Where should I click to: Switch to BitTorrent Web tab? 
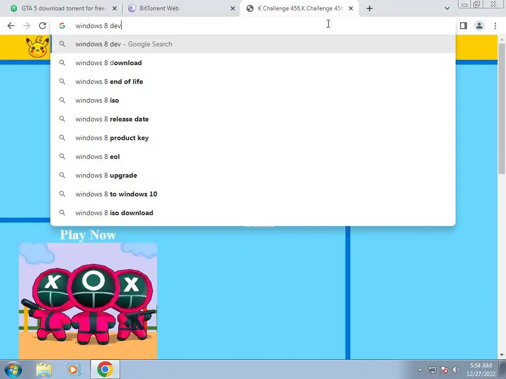coord(181,8)
